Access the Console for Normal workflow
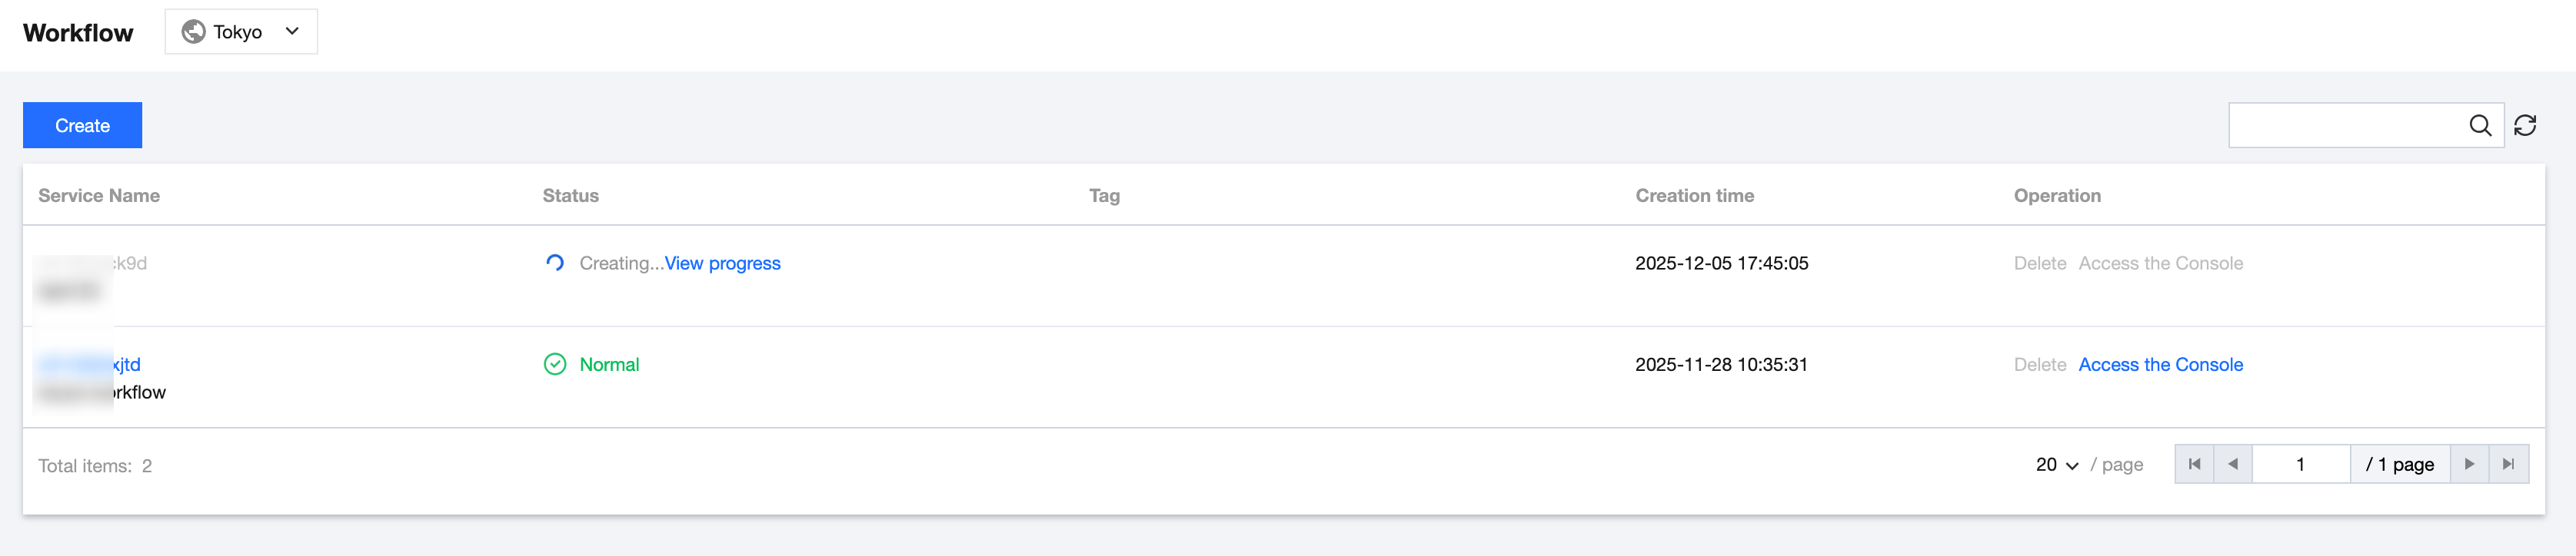This screenshot has width=2576, height=556. (x=2160, y=364)
